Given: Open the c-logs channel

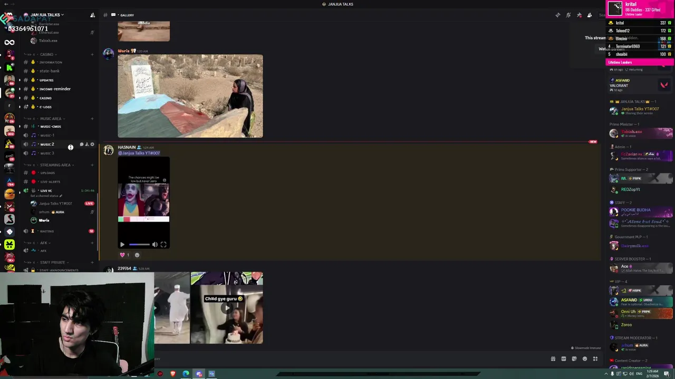Looking at the screenshot, I should [x=58, y=107].
